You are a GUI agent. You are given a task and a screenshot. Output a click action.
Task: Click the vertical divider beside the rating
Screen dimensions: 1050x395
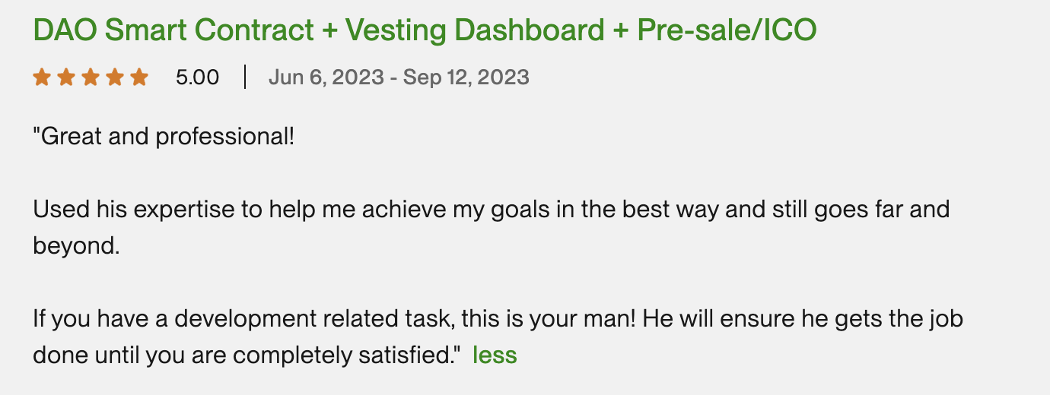point(245,77)
